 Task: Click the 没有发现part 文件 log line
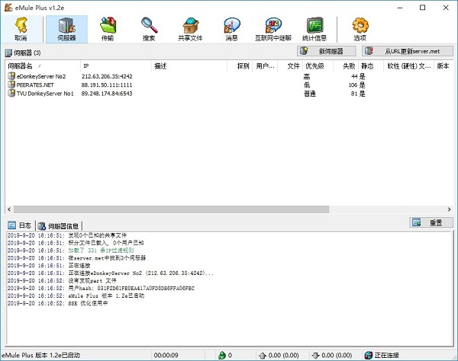point(62,280)
